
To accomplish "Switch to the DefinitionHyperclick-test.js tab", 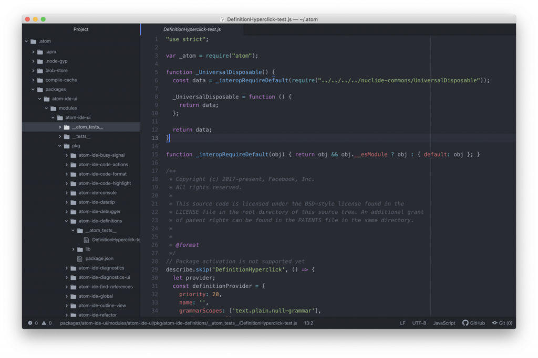I will 191,29.
